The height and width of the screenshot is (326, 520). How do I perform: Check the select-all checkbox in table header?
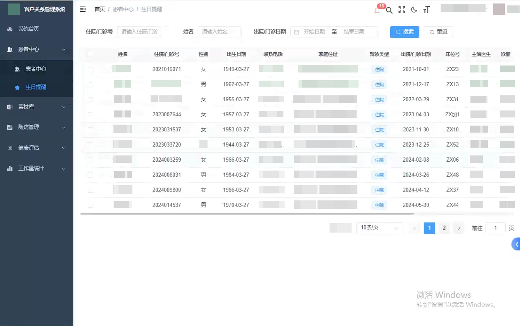[x=90, y=55]
